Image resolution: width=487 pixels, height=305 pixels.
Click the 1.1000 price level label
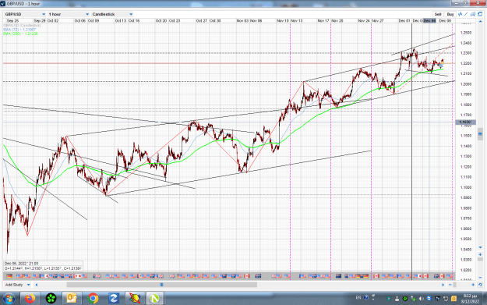(x=466, y=187)
